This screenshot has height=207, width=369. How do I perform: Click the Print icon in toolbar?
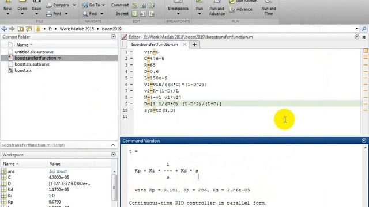(49, 14)
